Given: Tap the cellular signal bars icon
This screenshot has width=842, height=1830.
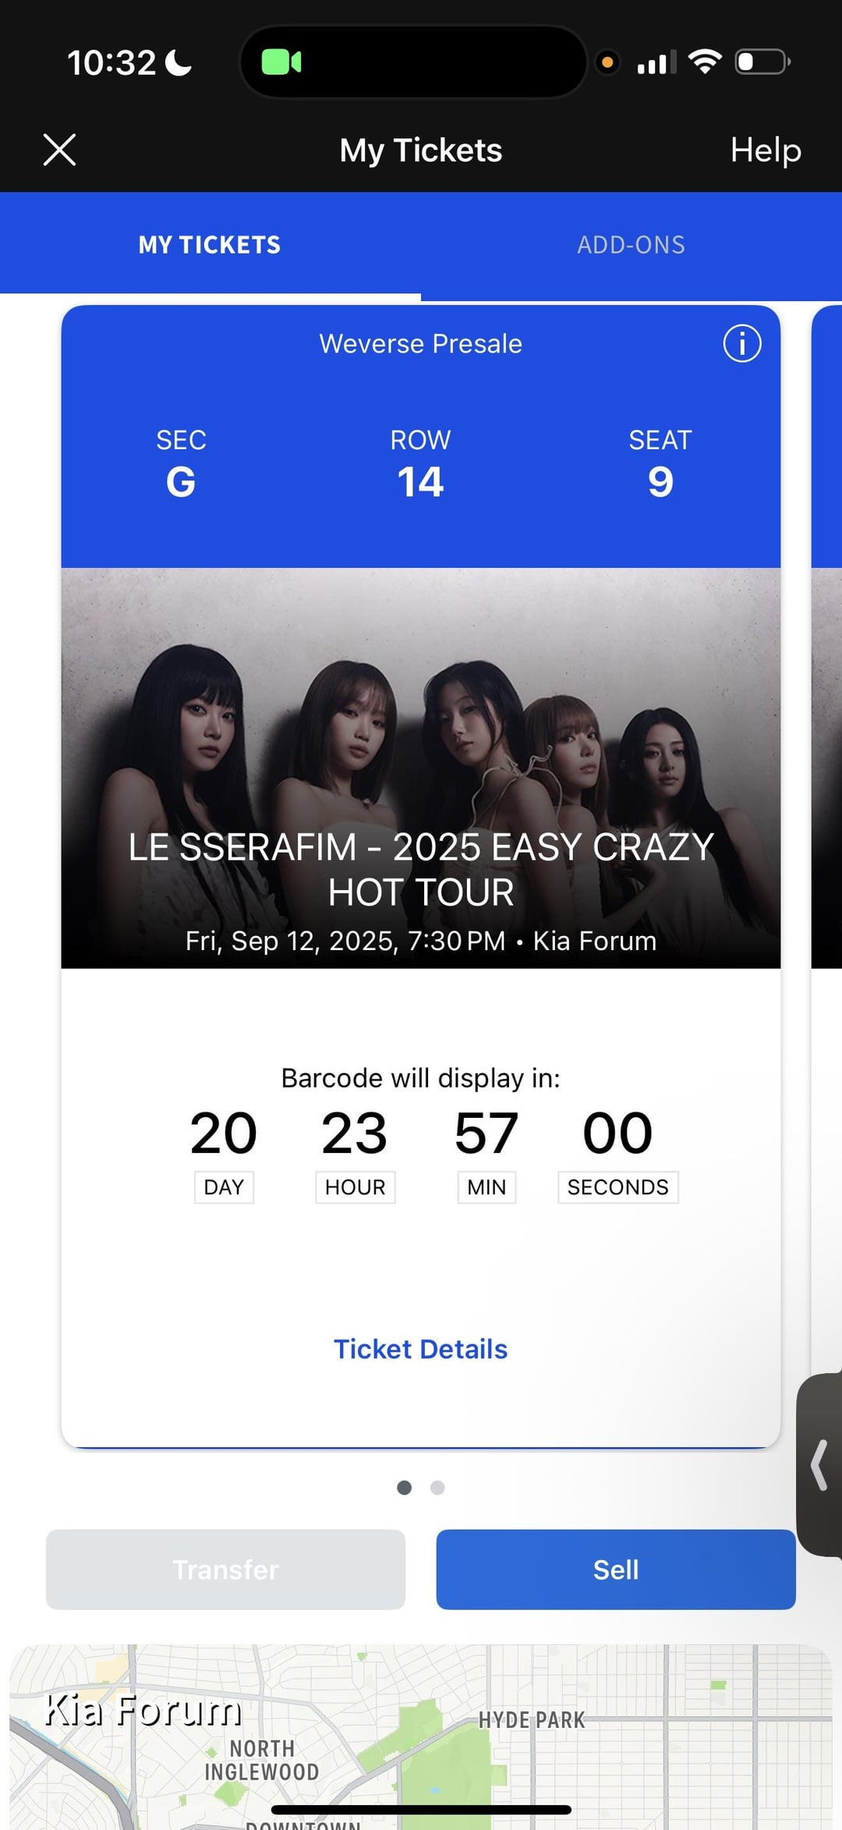Looking at the screenshot, I should pyautogui.click(x=656, y=62).
